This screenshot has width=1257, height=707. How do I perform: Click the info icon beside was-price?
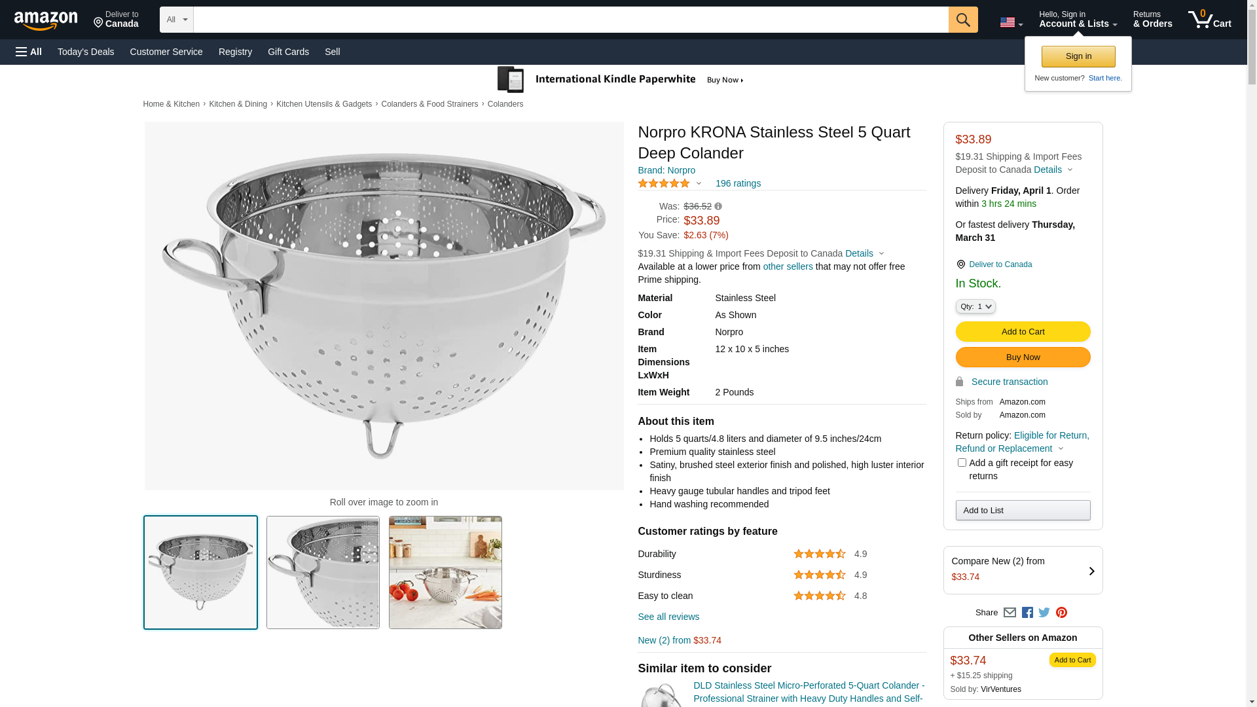718,207
